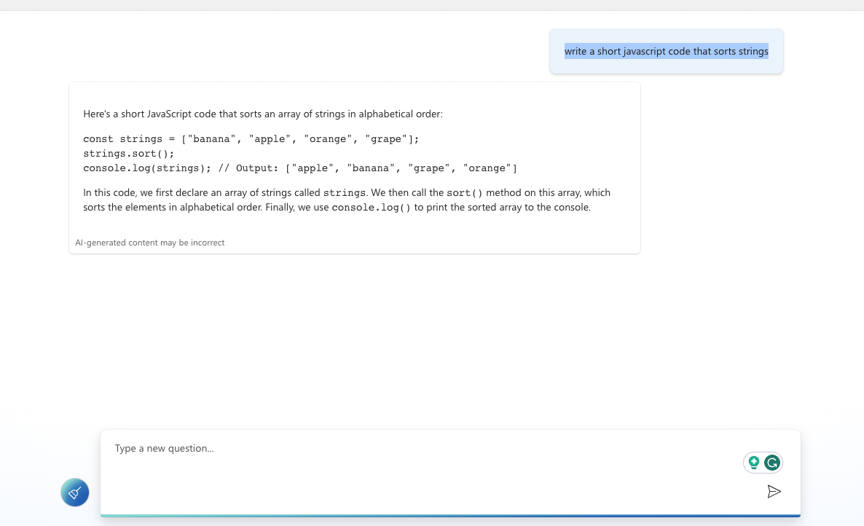Screen dimensions: 864x526
Task: Toggle the lightbulb-and-refresh pill control
Action: 763,462
